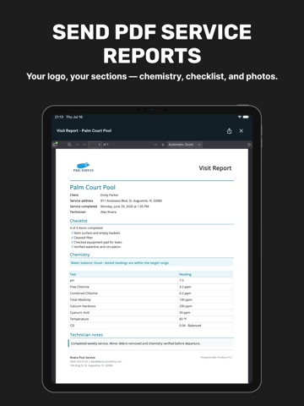The image size is (304, 406).
Task: Click the 'Palm Court Pool' heading
Action: click(x=93, y=188)
